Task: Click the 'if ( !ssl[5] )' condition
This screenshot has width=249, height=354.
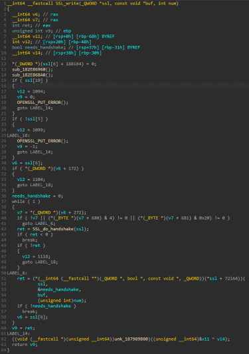Action: coord(30,119)
